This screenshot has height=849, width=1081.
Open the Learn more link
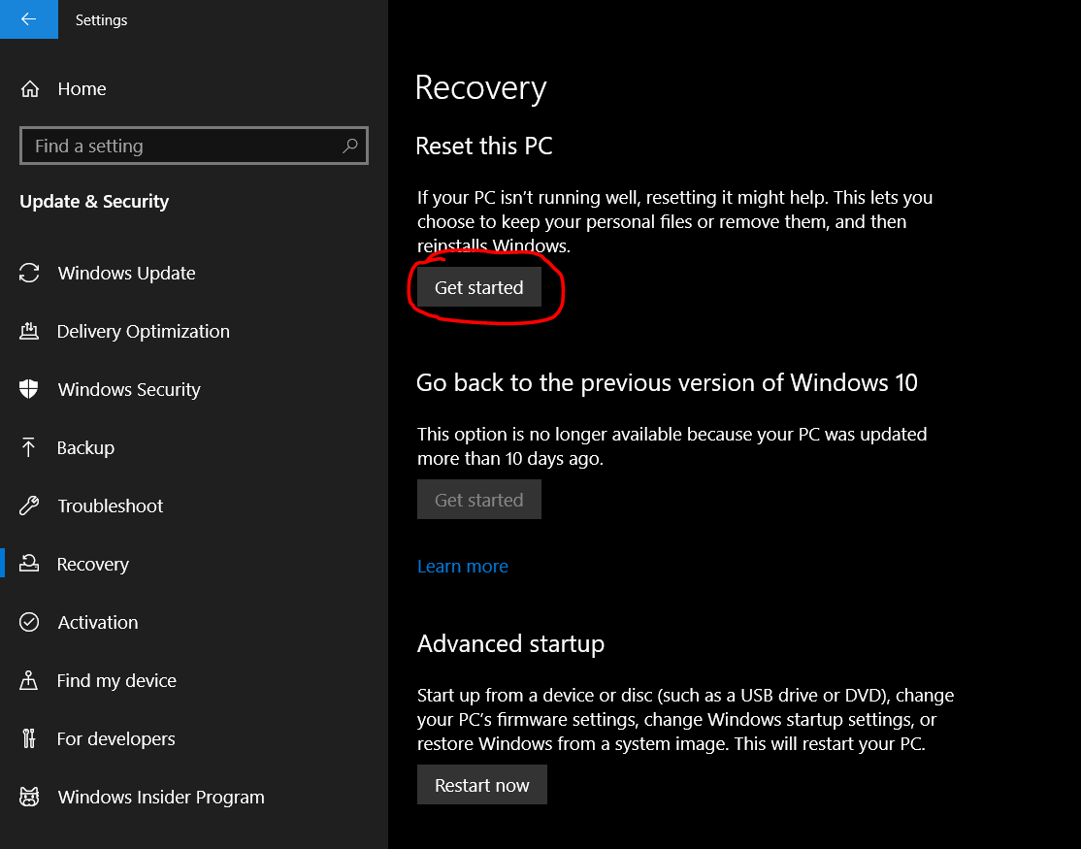(462, 567)
